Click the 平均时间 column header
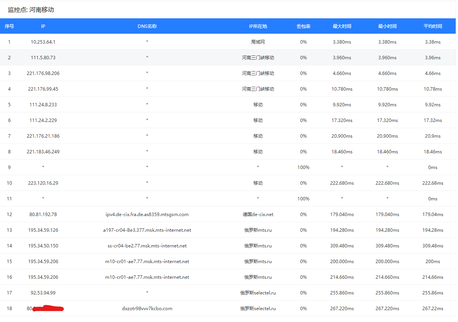The width and height of the screenshot is (458, 322). 433,26
